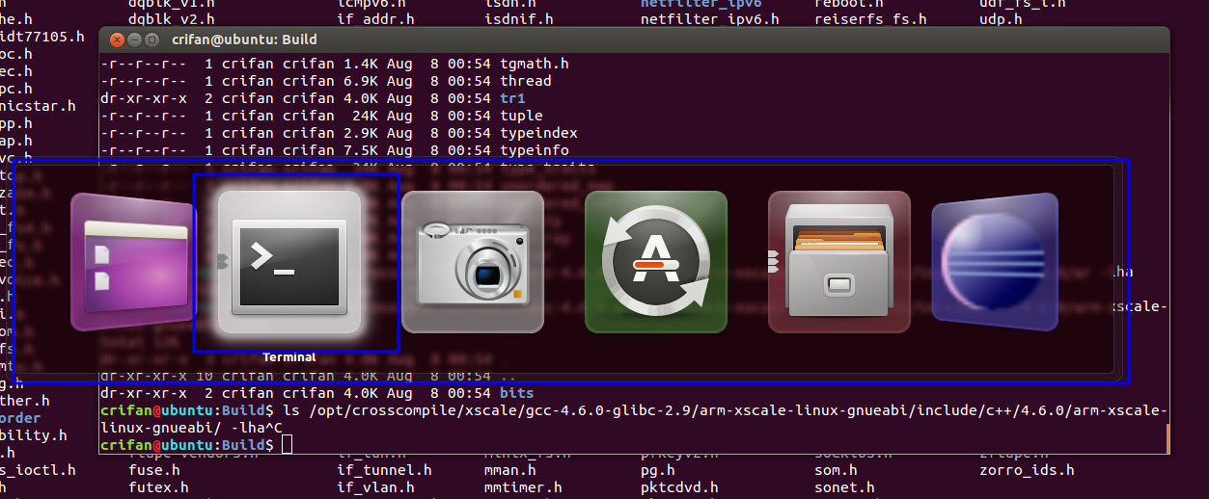Click pg.h in the background terminal

658,470
